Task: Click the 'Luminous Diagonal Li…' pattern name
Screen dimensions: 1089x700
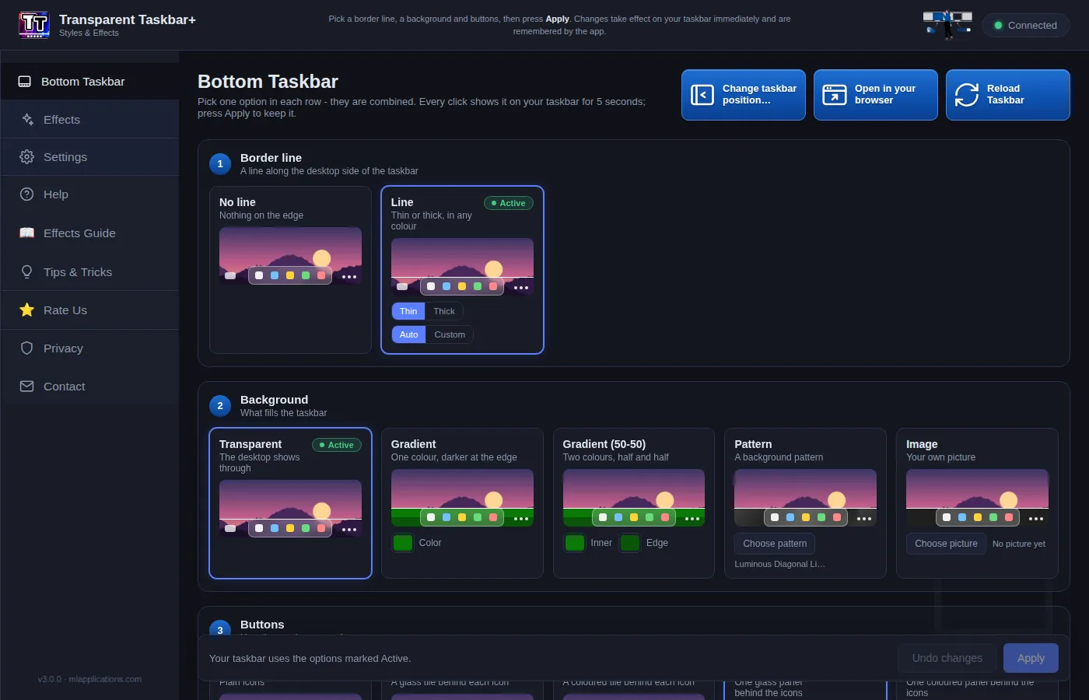Action: tap(779, 564)
